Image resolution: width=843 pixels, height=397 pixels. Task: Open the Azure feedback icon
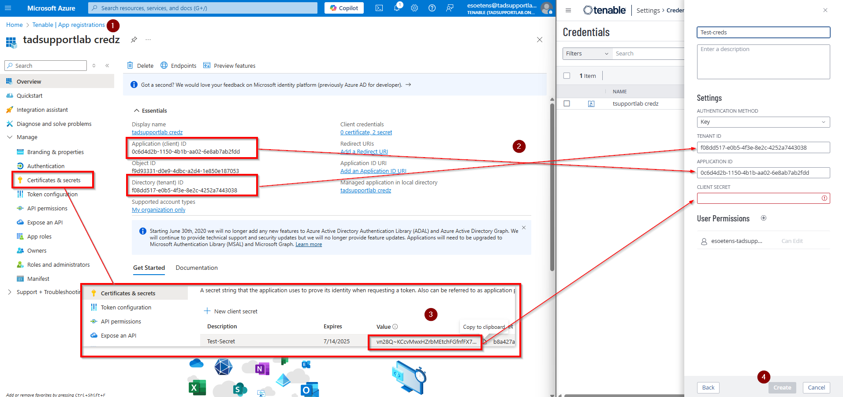(x=450, y=8)
